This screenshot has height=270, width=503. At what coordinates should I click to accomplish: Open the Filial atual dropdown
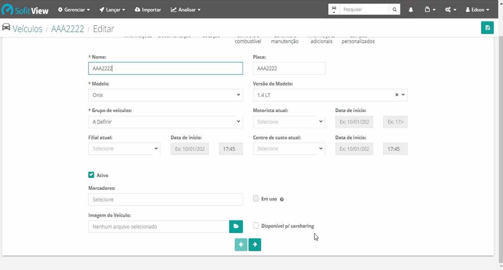(x=124, y=148)
